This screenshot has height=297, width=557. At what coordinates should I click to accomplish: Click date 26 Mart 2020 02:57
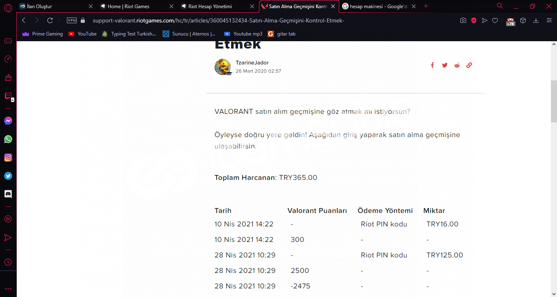coord(259,71)
